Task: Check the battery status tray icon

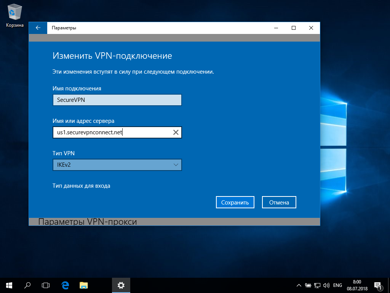Action: 308,285
